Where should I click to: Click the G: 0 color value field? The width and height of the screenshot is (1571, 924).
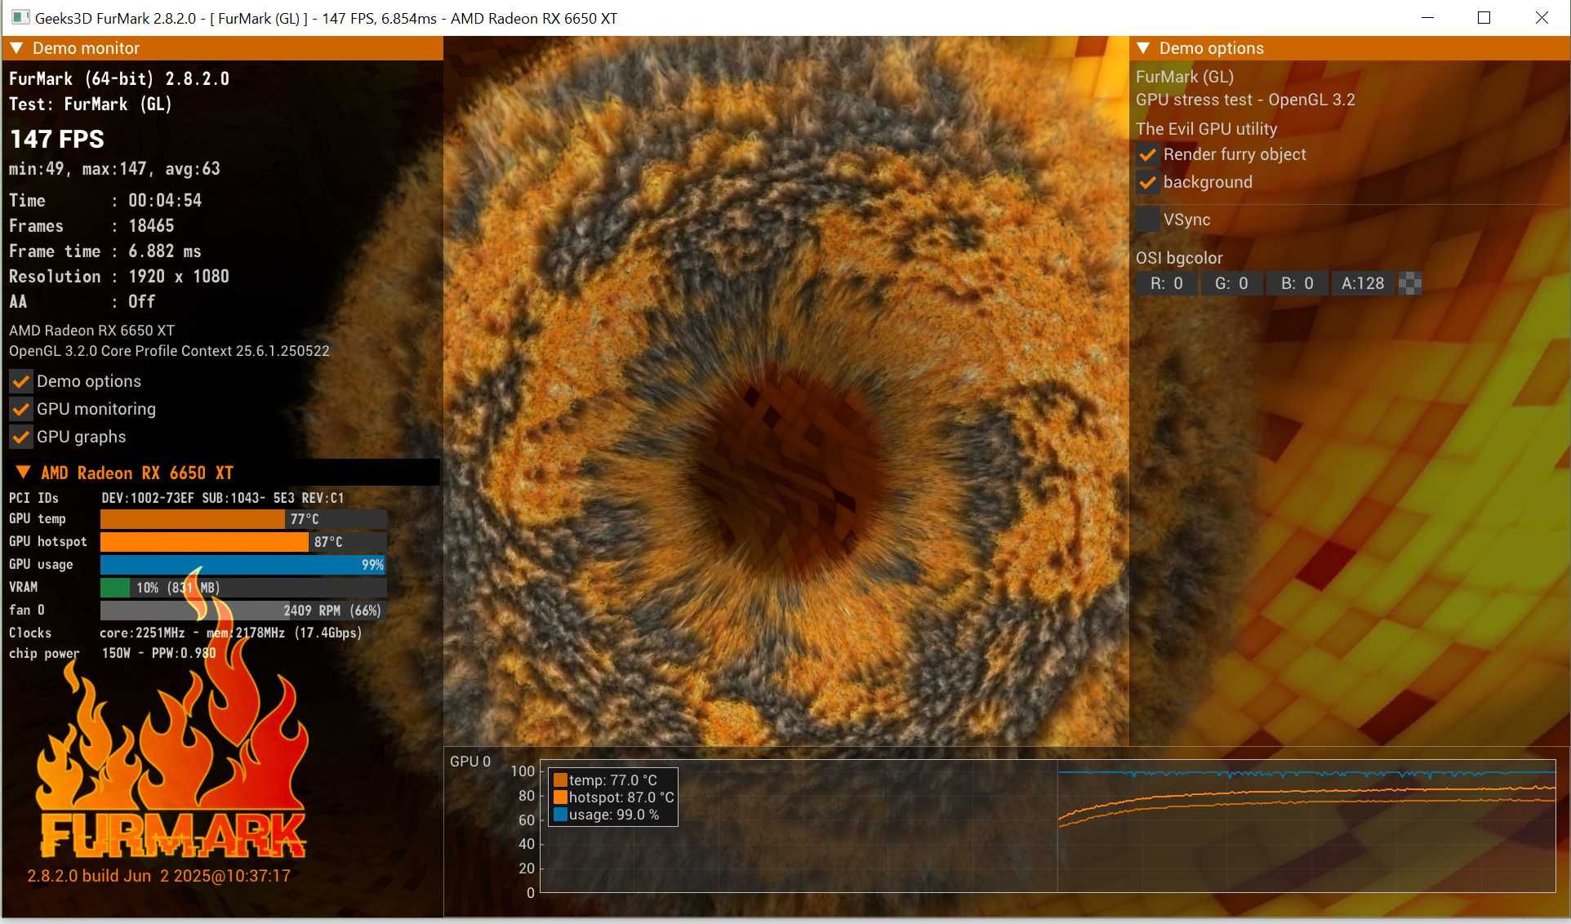click(1231, 283)
